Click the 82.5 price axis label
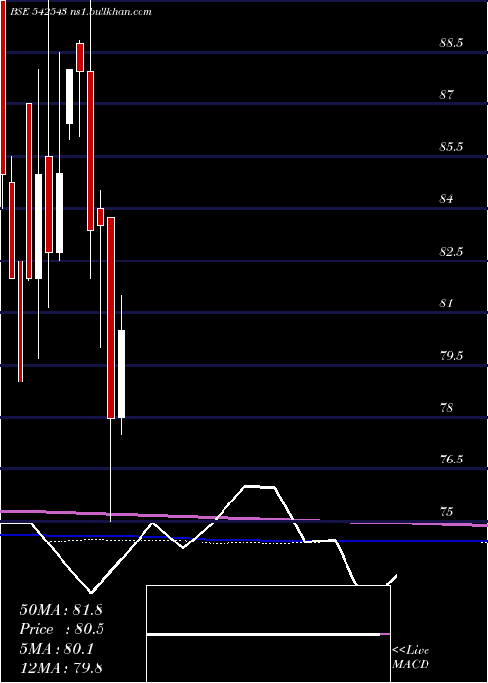Image resolution: width=488 pixels, height=683 pixels. pos(451,252)
